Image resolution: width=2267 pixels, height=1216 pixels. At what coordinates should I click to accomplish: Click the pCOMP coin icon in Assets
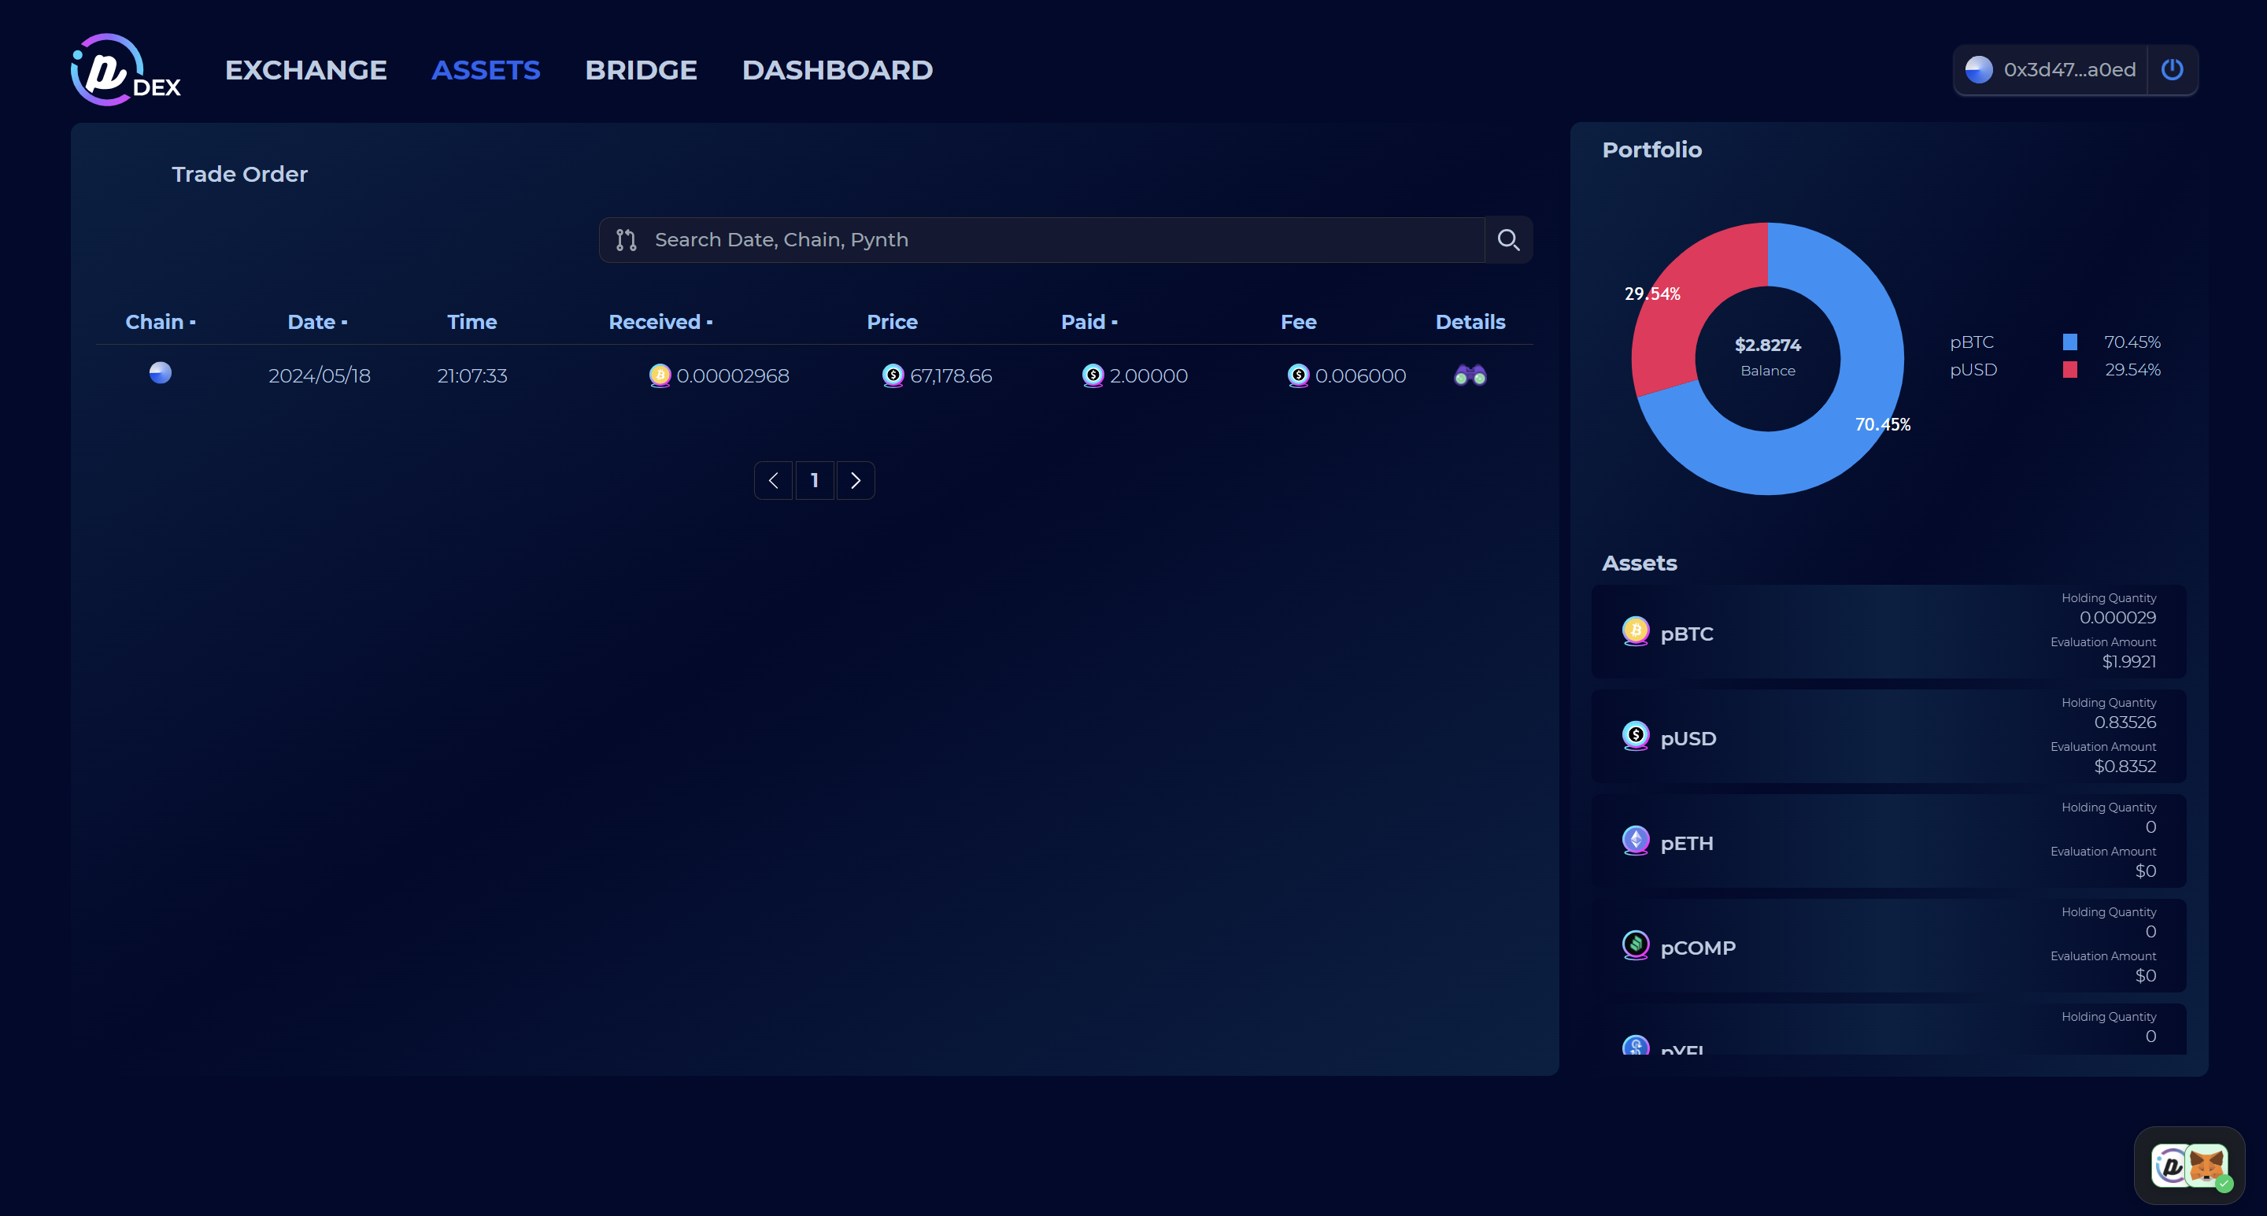tap(1635, 946)
